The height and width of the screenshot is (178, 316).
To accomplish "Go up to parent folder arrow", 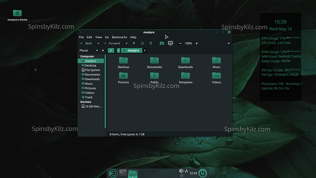I will 134,43.
